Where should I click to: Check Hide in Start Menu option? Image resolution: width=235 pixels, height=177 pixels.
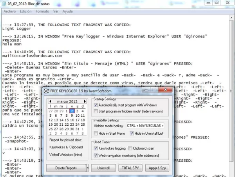pos(96,133)
